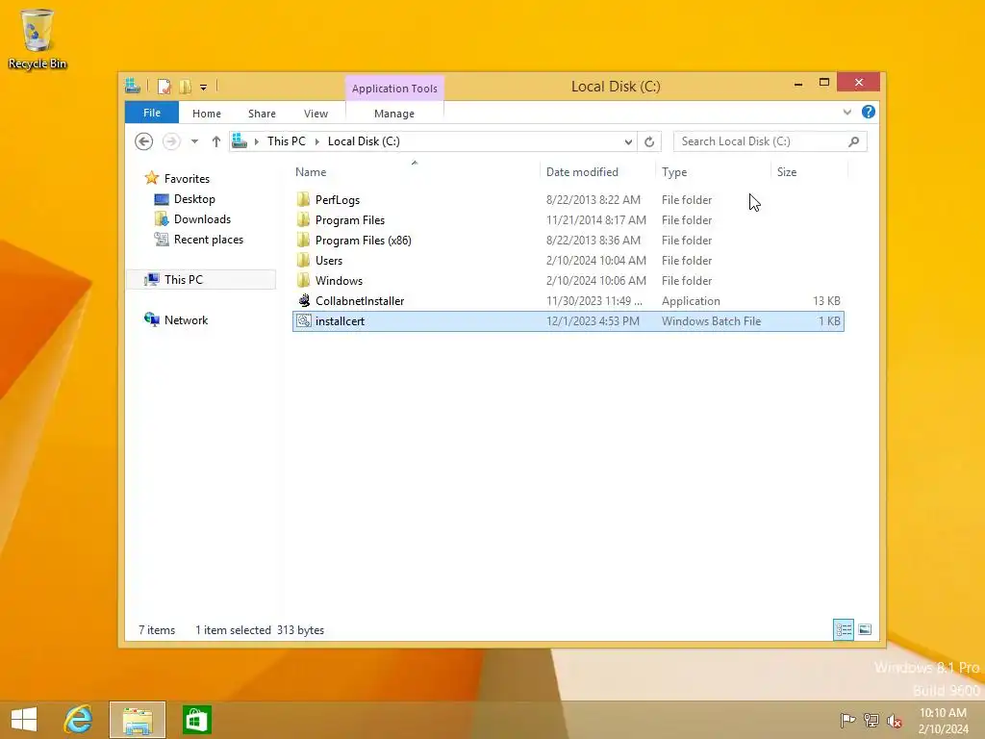
Task: Open the Manage ribbon tab
Action: click(x=394, y=114)
